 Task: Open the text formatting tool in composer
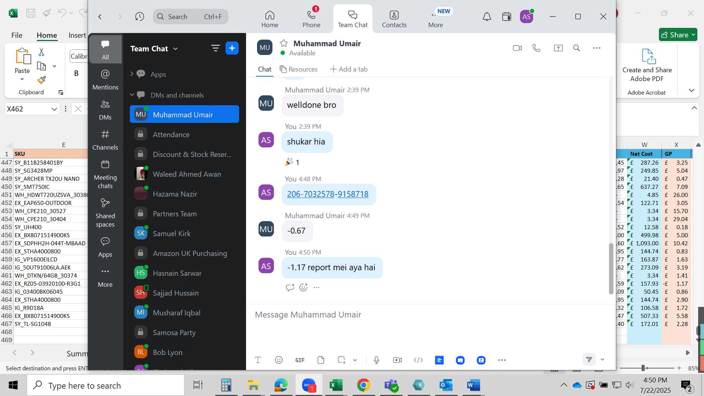coord(258,360)
